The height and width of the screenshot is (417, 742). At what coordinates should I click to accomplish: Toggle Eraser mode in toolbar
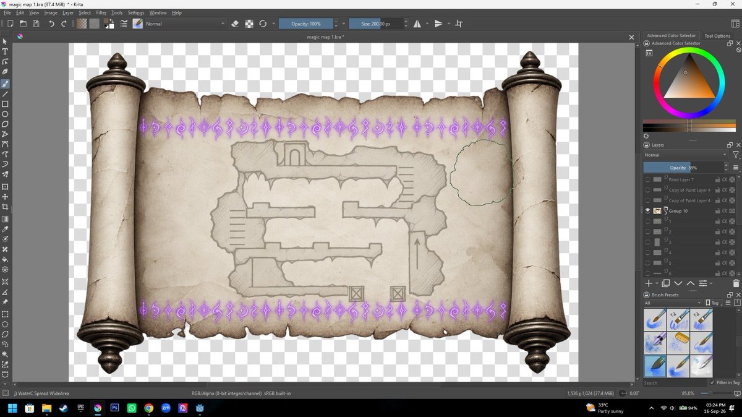pyautogui.click(x=235, y=24)
